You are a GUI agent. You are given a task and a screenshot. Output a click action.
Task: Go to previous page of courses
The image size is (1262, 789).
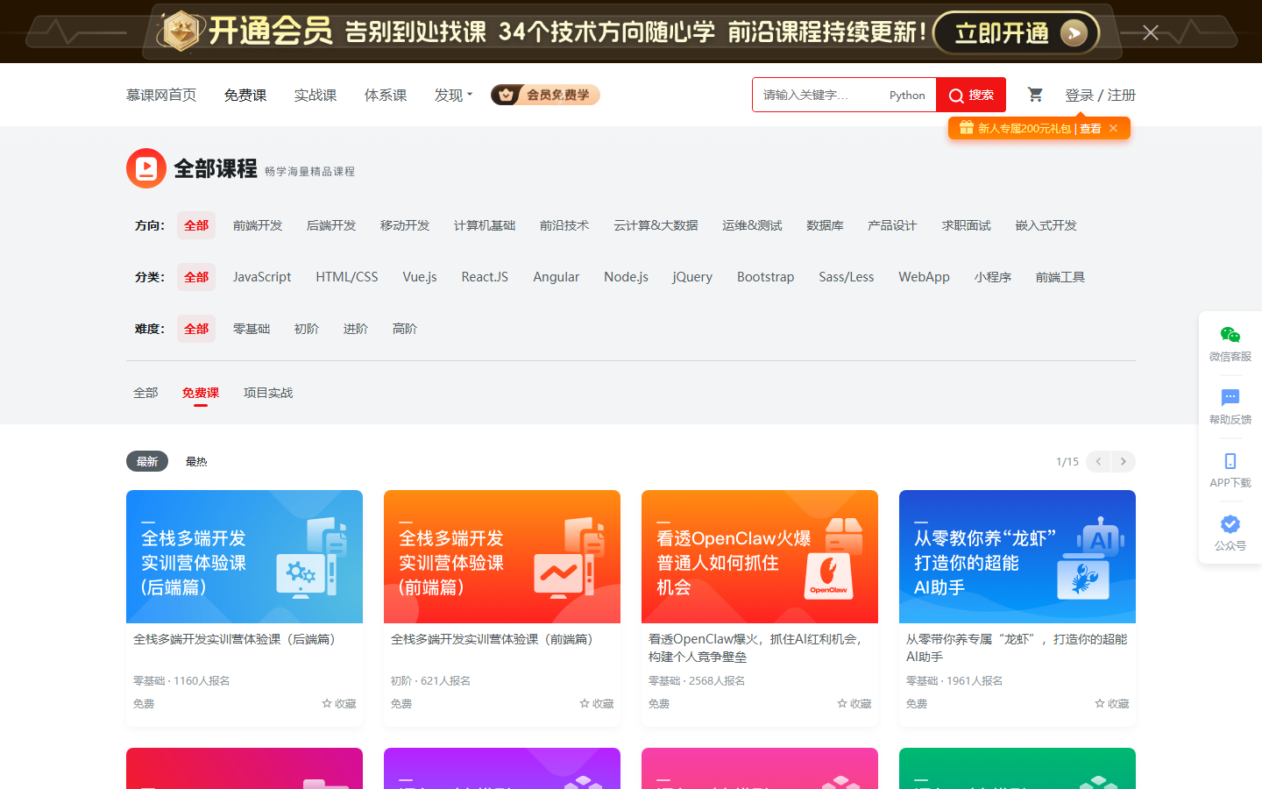pyautogui.click(x=1098, y=461)
